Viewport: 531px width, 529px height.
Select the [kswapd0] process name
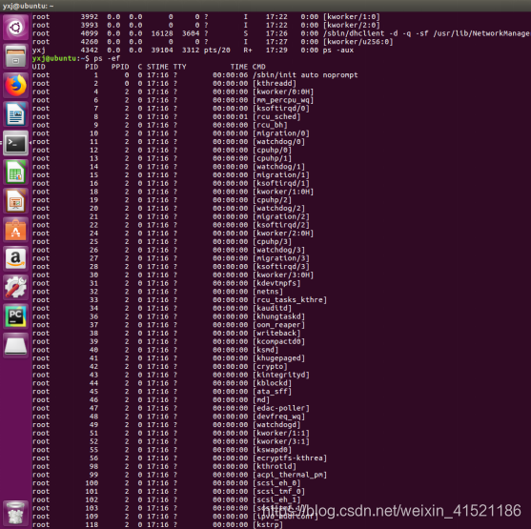272,450
